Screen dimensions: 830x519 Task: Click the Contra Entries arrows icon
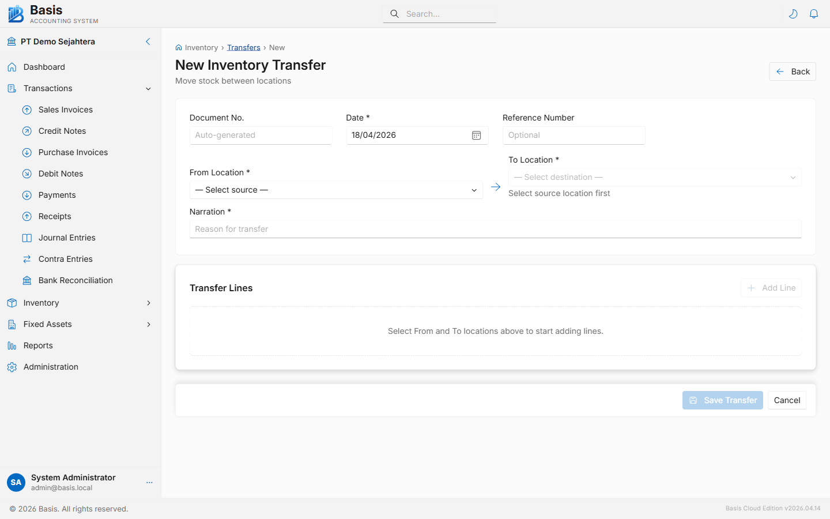(27, 259)
